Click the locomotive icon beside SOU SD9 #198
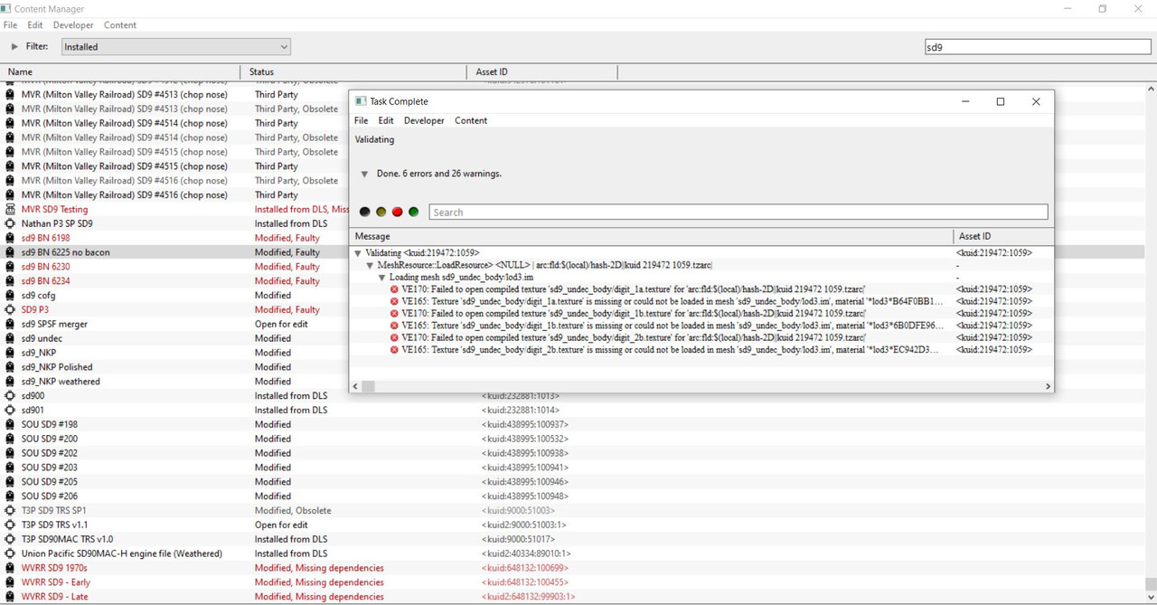The width and height of the screenshot is (1157, 605). [x=10, y=424]
